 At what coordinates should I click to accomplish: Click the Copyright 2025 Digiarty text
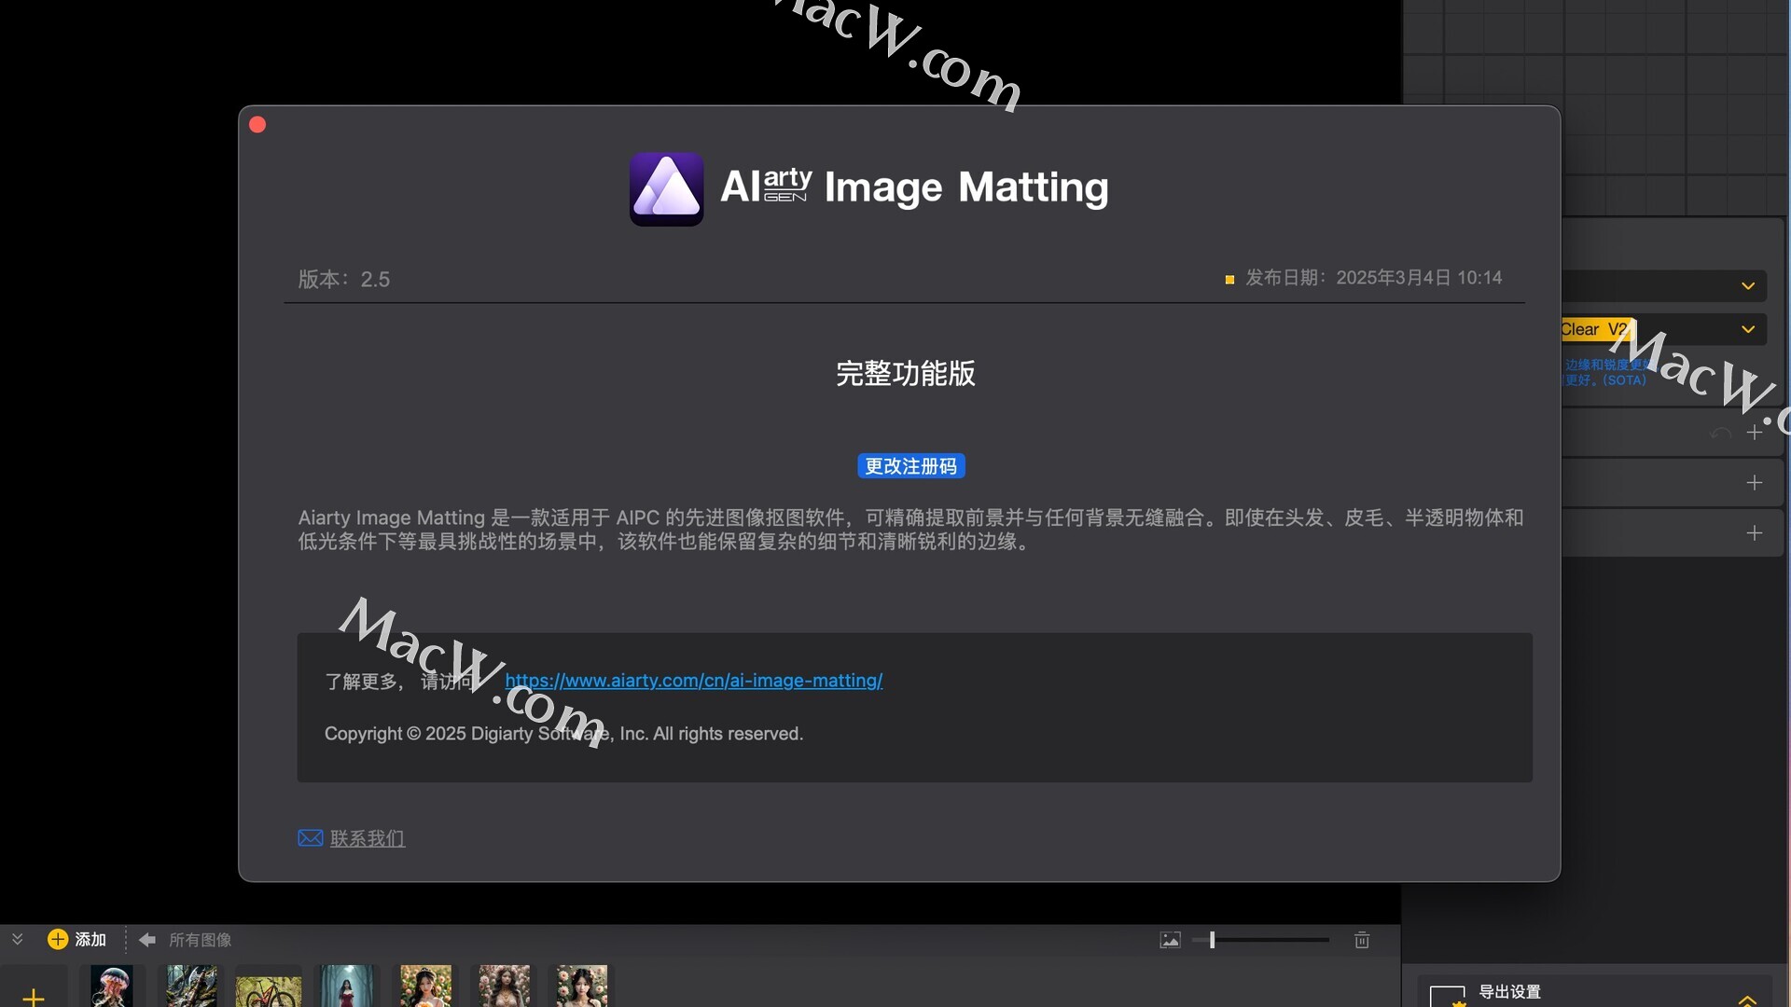coord(563,734)
